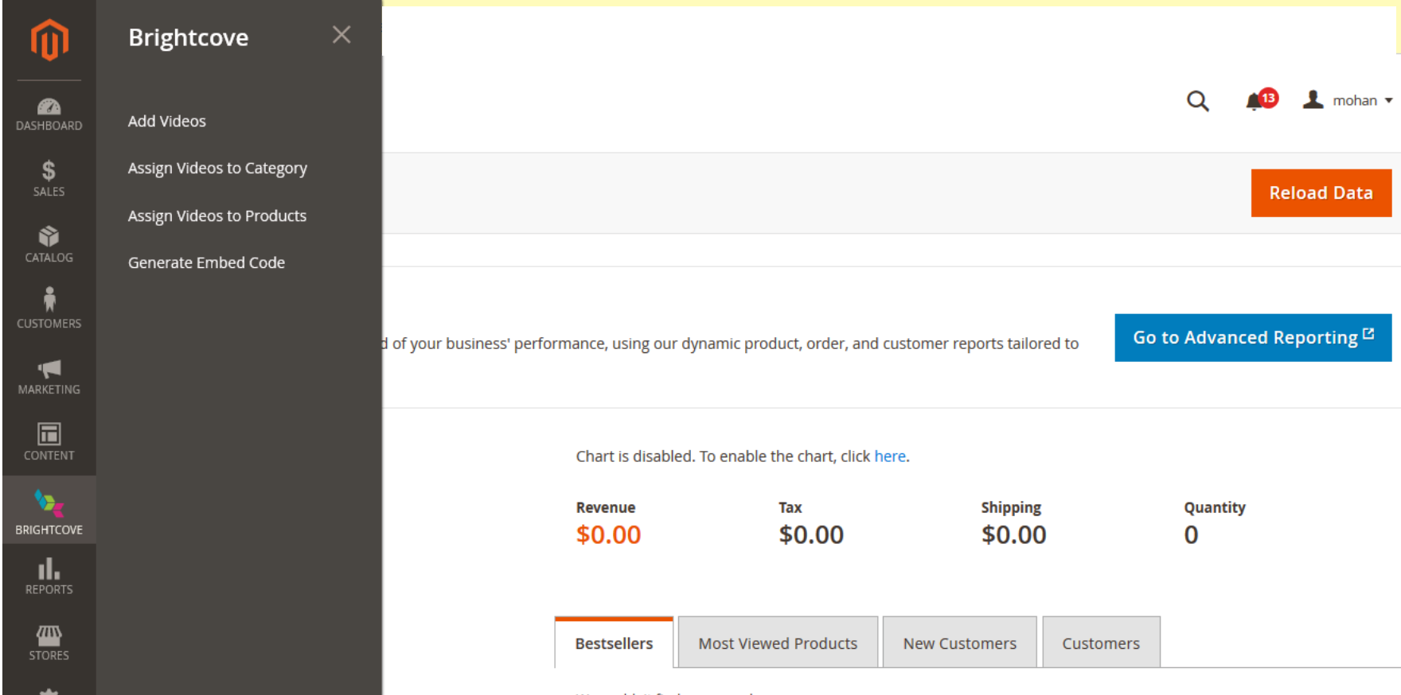
Task: Switch to New Customers tab
Action: click(959, 643)
